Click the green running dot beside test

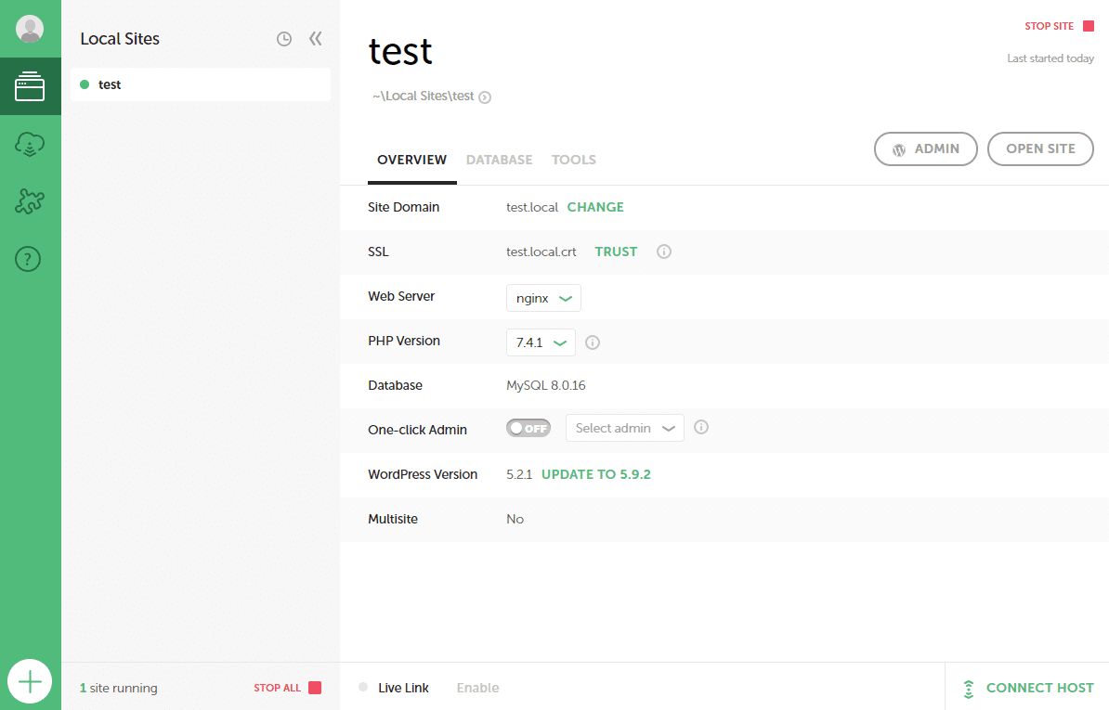[x=85, y=84]
